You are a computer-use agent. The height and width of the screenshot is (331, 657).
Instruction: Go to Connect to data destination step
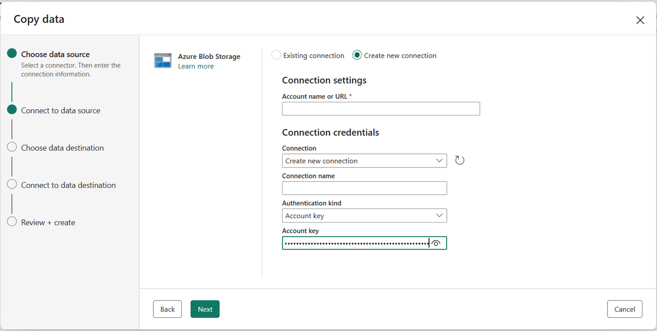pyautogui.click(x=68, y=185)
